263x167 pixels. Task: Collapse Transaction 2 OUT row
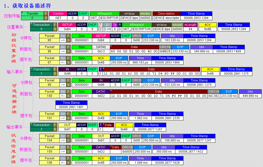[x=32, y=124]
